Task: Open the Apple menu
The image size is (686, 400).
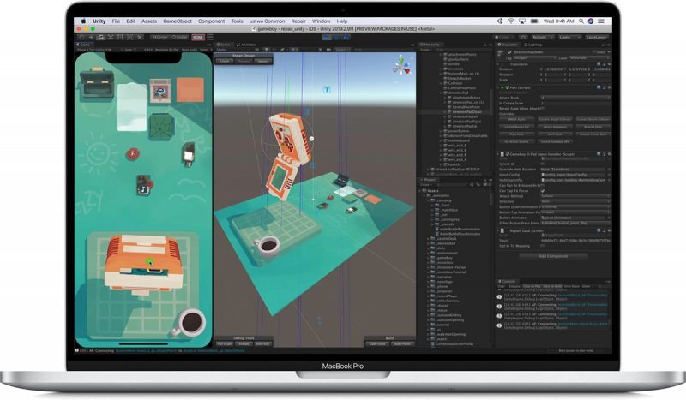Action: click(x=82, y=21)
